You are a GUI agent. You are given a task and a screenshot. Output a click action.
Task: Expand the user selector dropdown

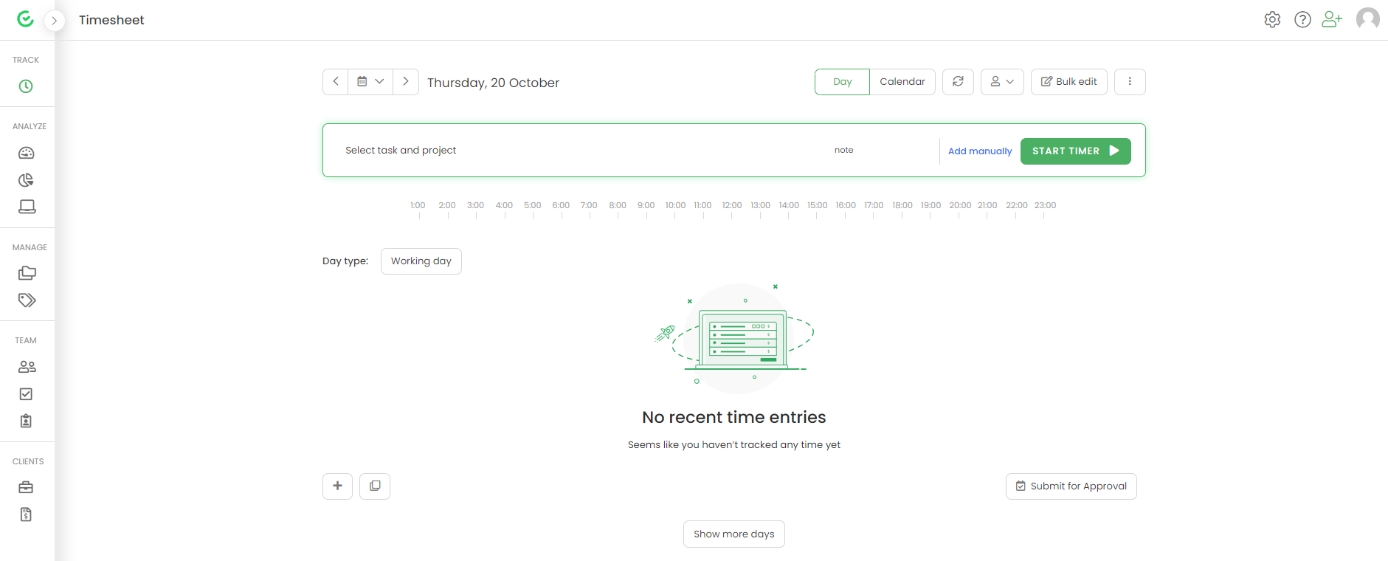coord(1002,82)
